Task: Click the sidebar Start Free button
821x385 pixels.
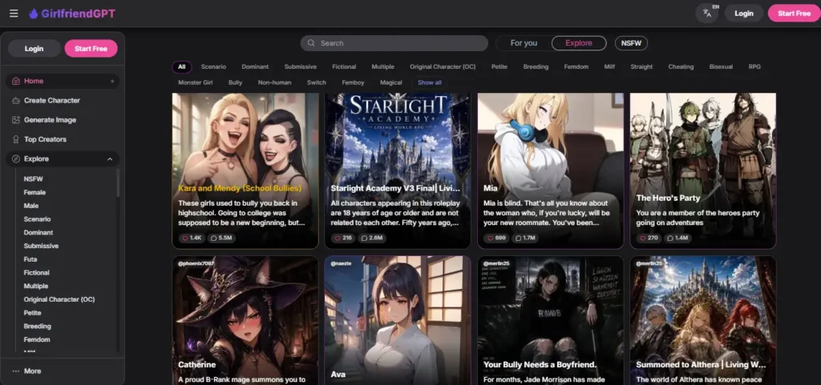Action: 91,49
